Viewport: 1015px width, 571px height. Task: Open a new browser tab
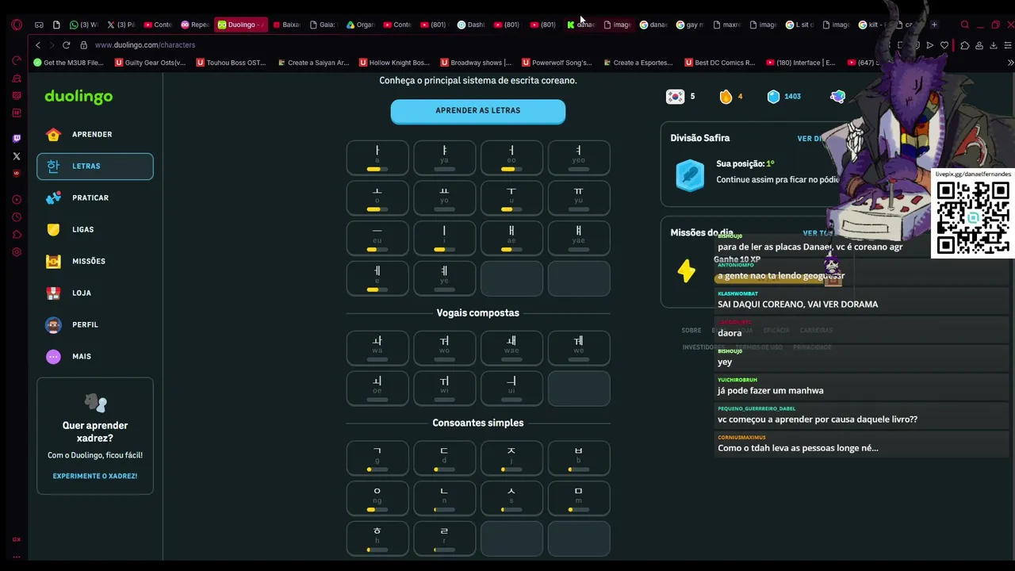pyautogui.click(x=934, y=25)
